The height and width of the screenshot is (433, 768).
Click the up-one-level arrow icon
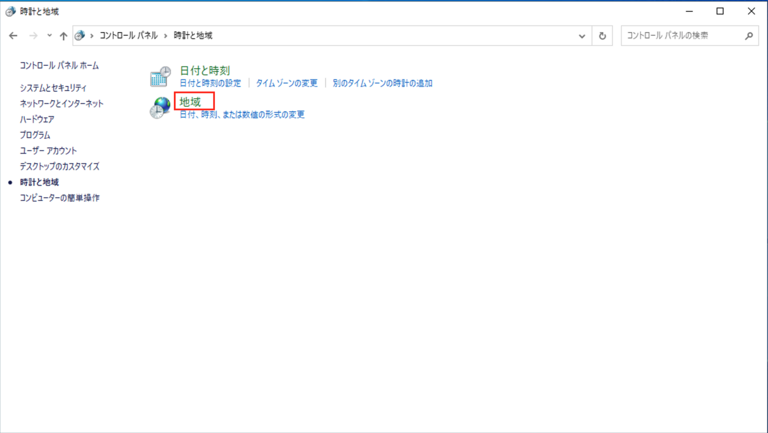click(63, 35)
